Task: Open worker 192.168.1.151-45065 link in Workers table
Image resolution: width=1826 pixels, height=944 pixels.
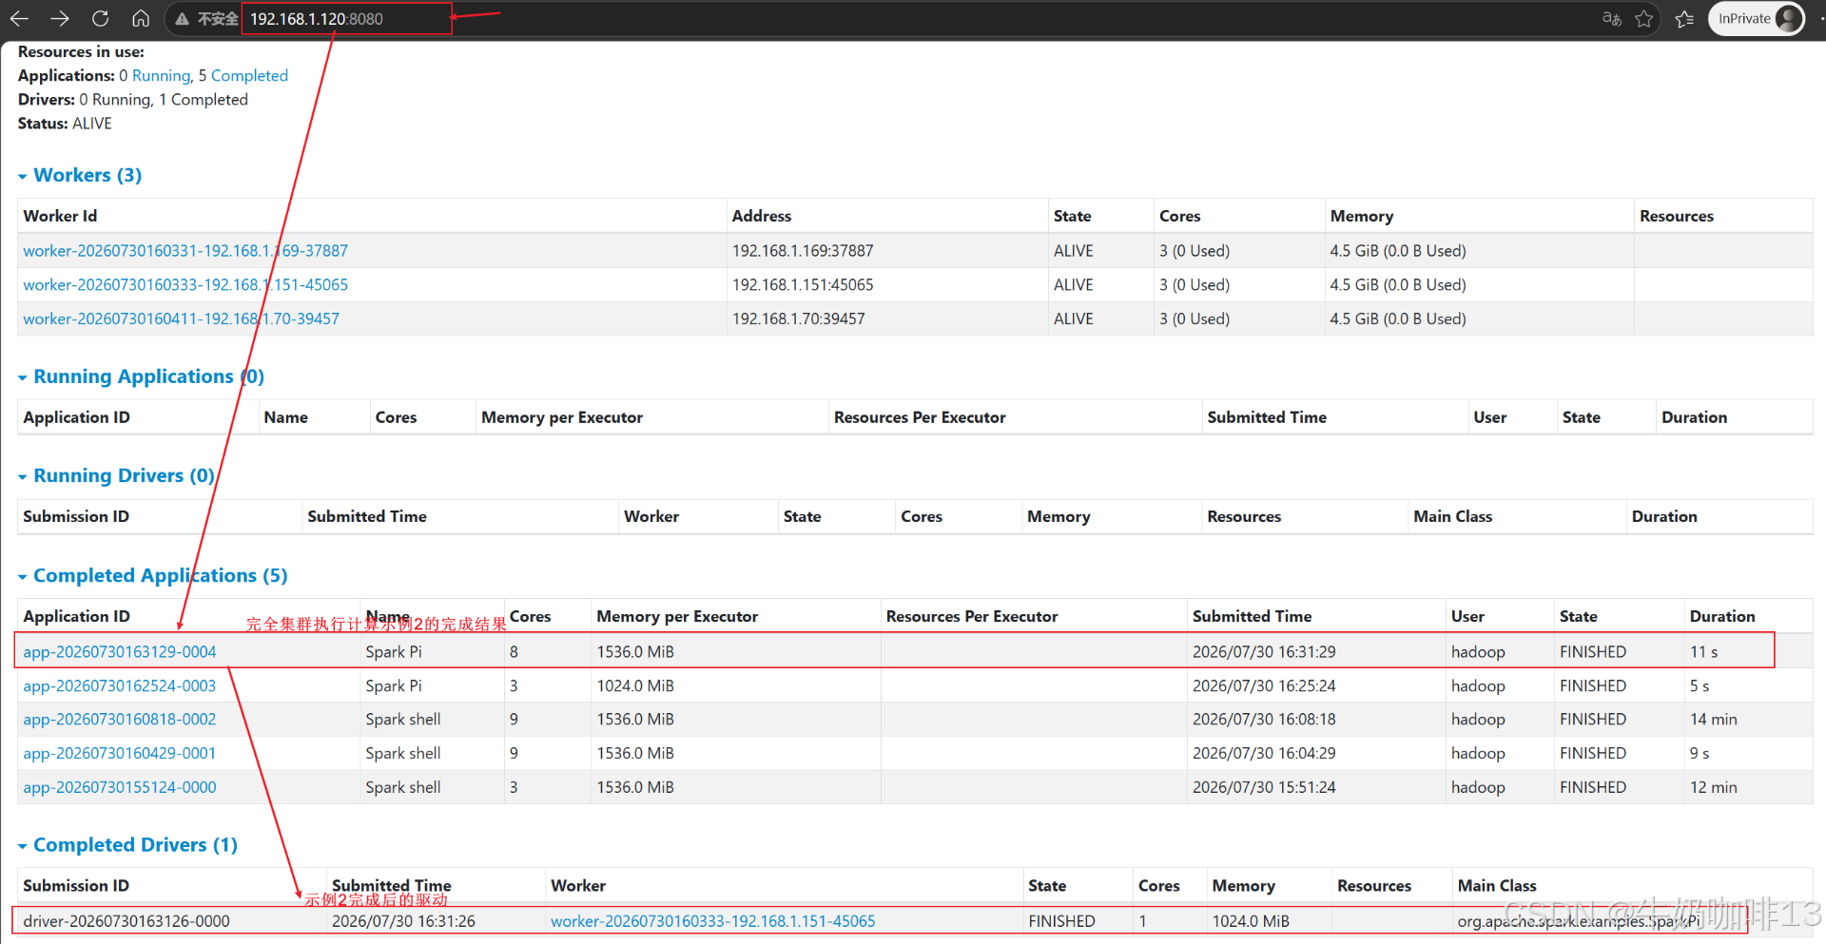Action: coord(185,285)
